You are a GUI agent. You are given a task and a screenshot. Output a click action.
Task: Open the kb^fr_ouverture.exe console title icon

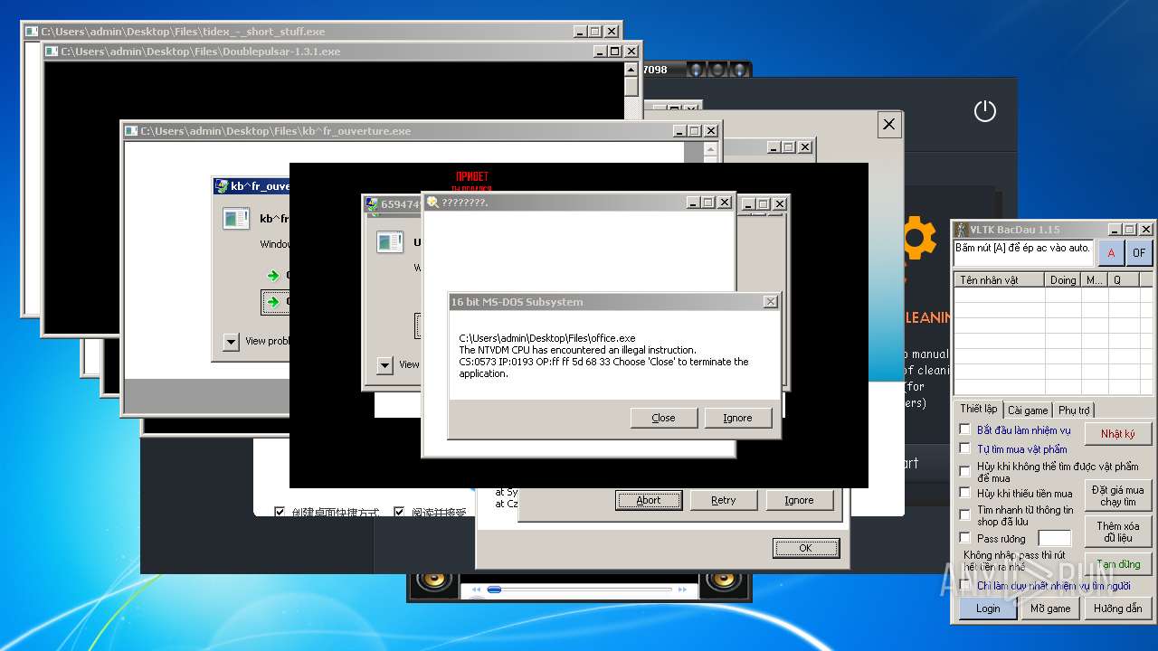(x=131, y=131)
